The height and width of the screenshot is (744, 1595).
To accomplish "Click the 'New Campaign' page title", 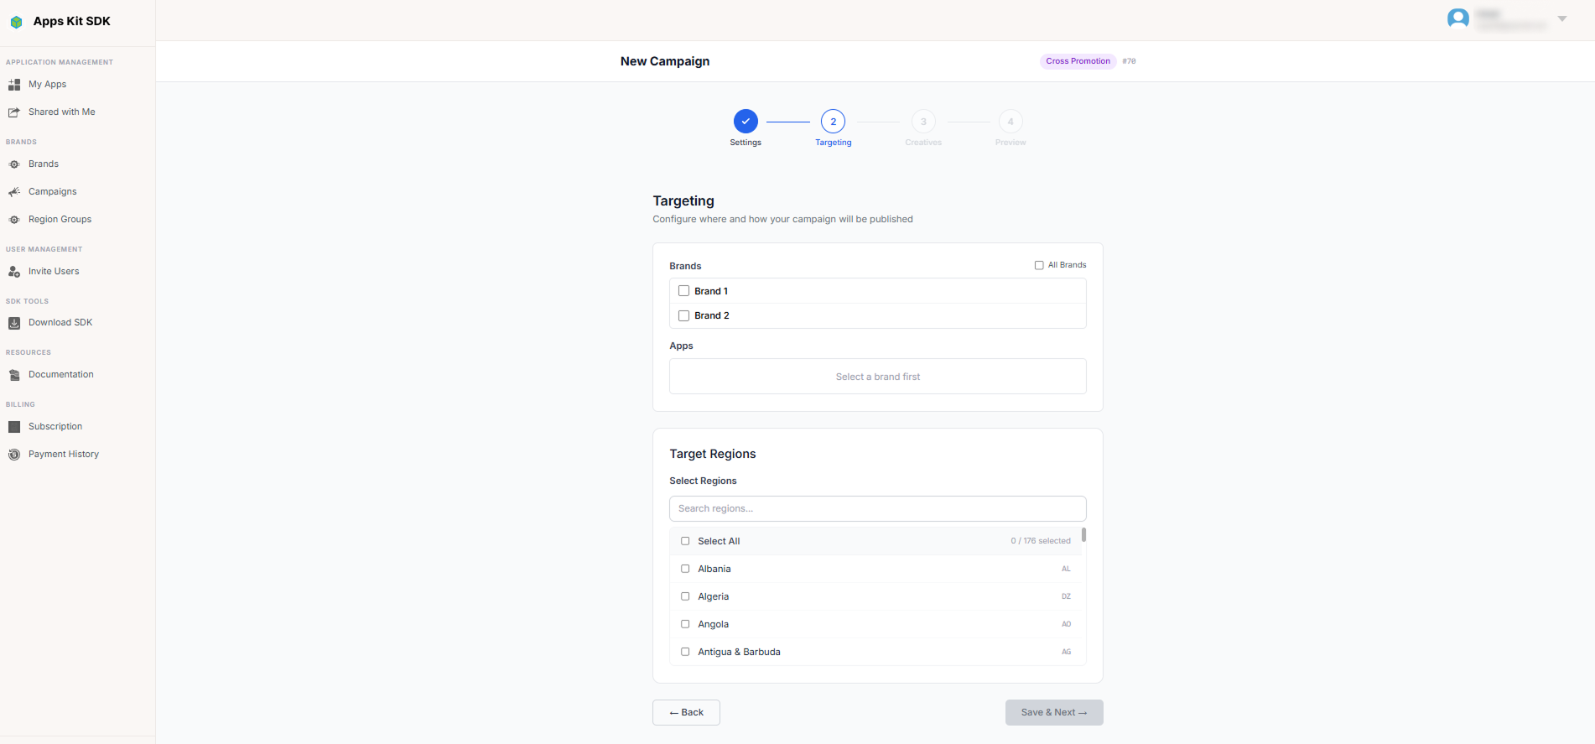I will pos(665,61).
